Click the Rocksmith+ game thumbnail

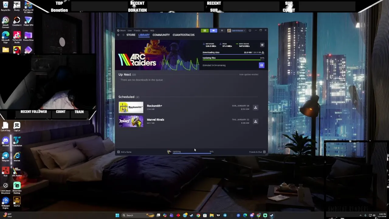point(131,107)
